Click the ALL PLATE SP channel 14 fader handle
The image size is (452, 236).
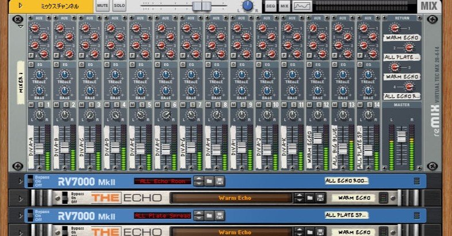click(368, 150)
